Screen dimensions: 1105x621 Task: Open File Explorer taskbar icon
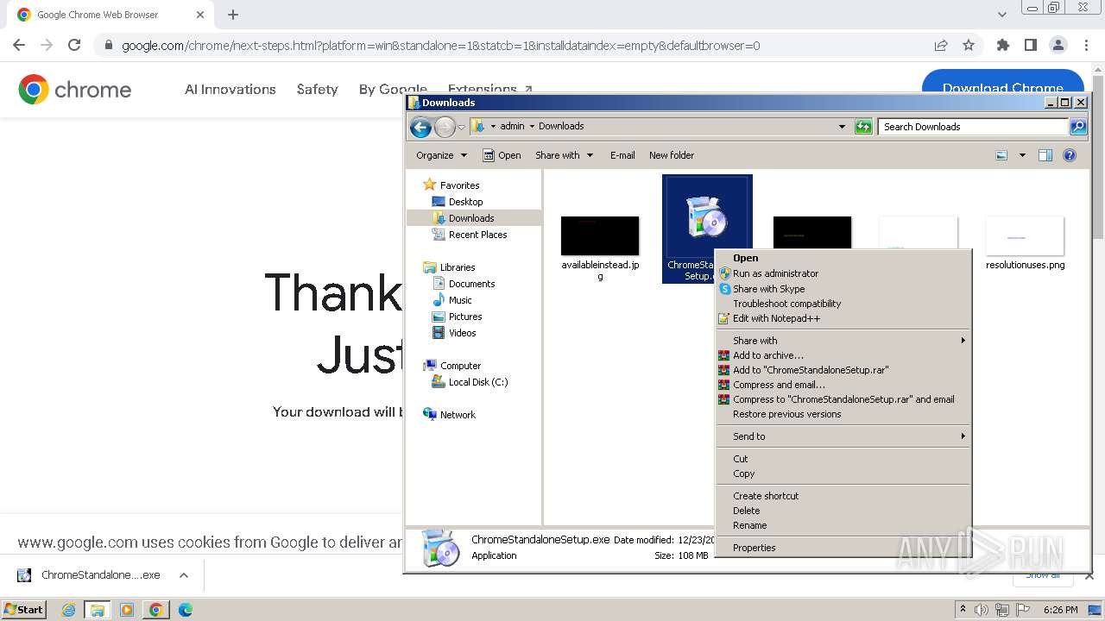pyautogui.click(x=98, y=610)
